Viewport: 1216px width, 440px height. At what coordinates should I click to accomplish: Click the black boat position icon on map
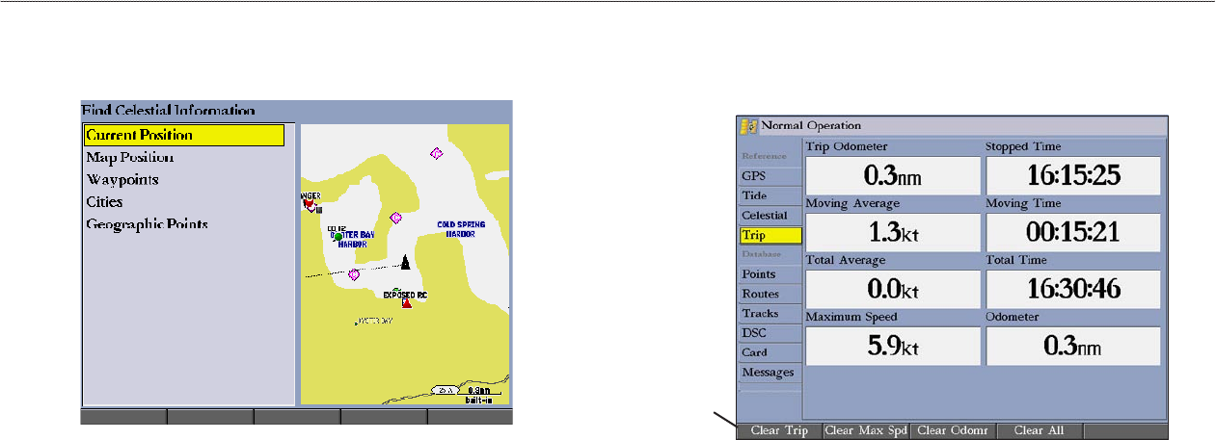(x=405, y=261)
